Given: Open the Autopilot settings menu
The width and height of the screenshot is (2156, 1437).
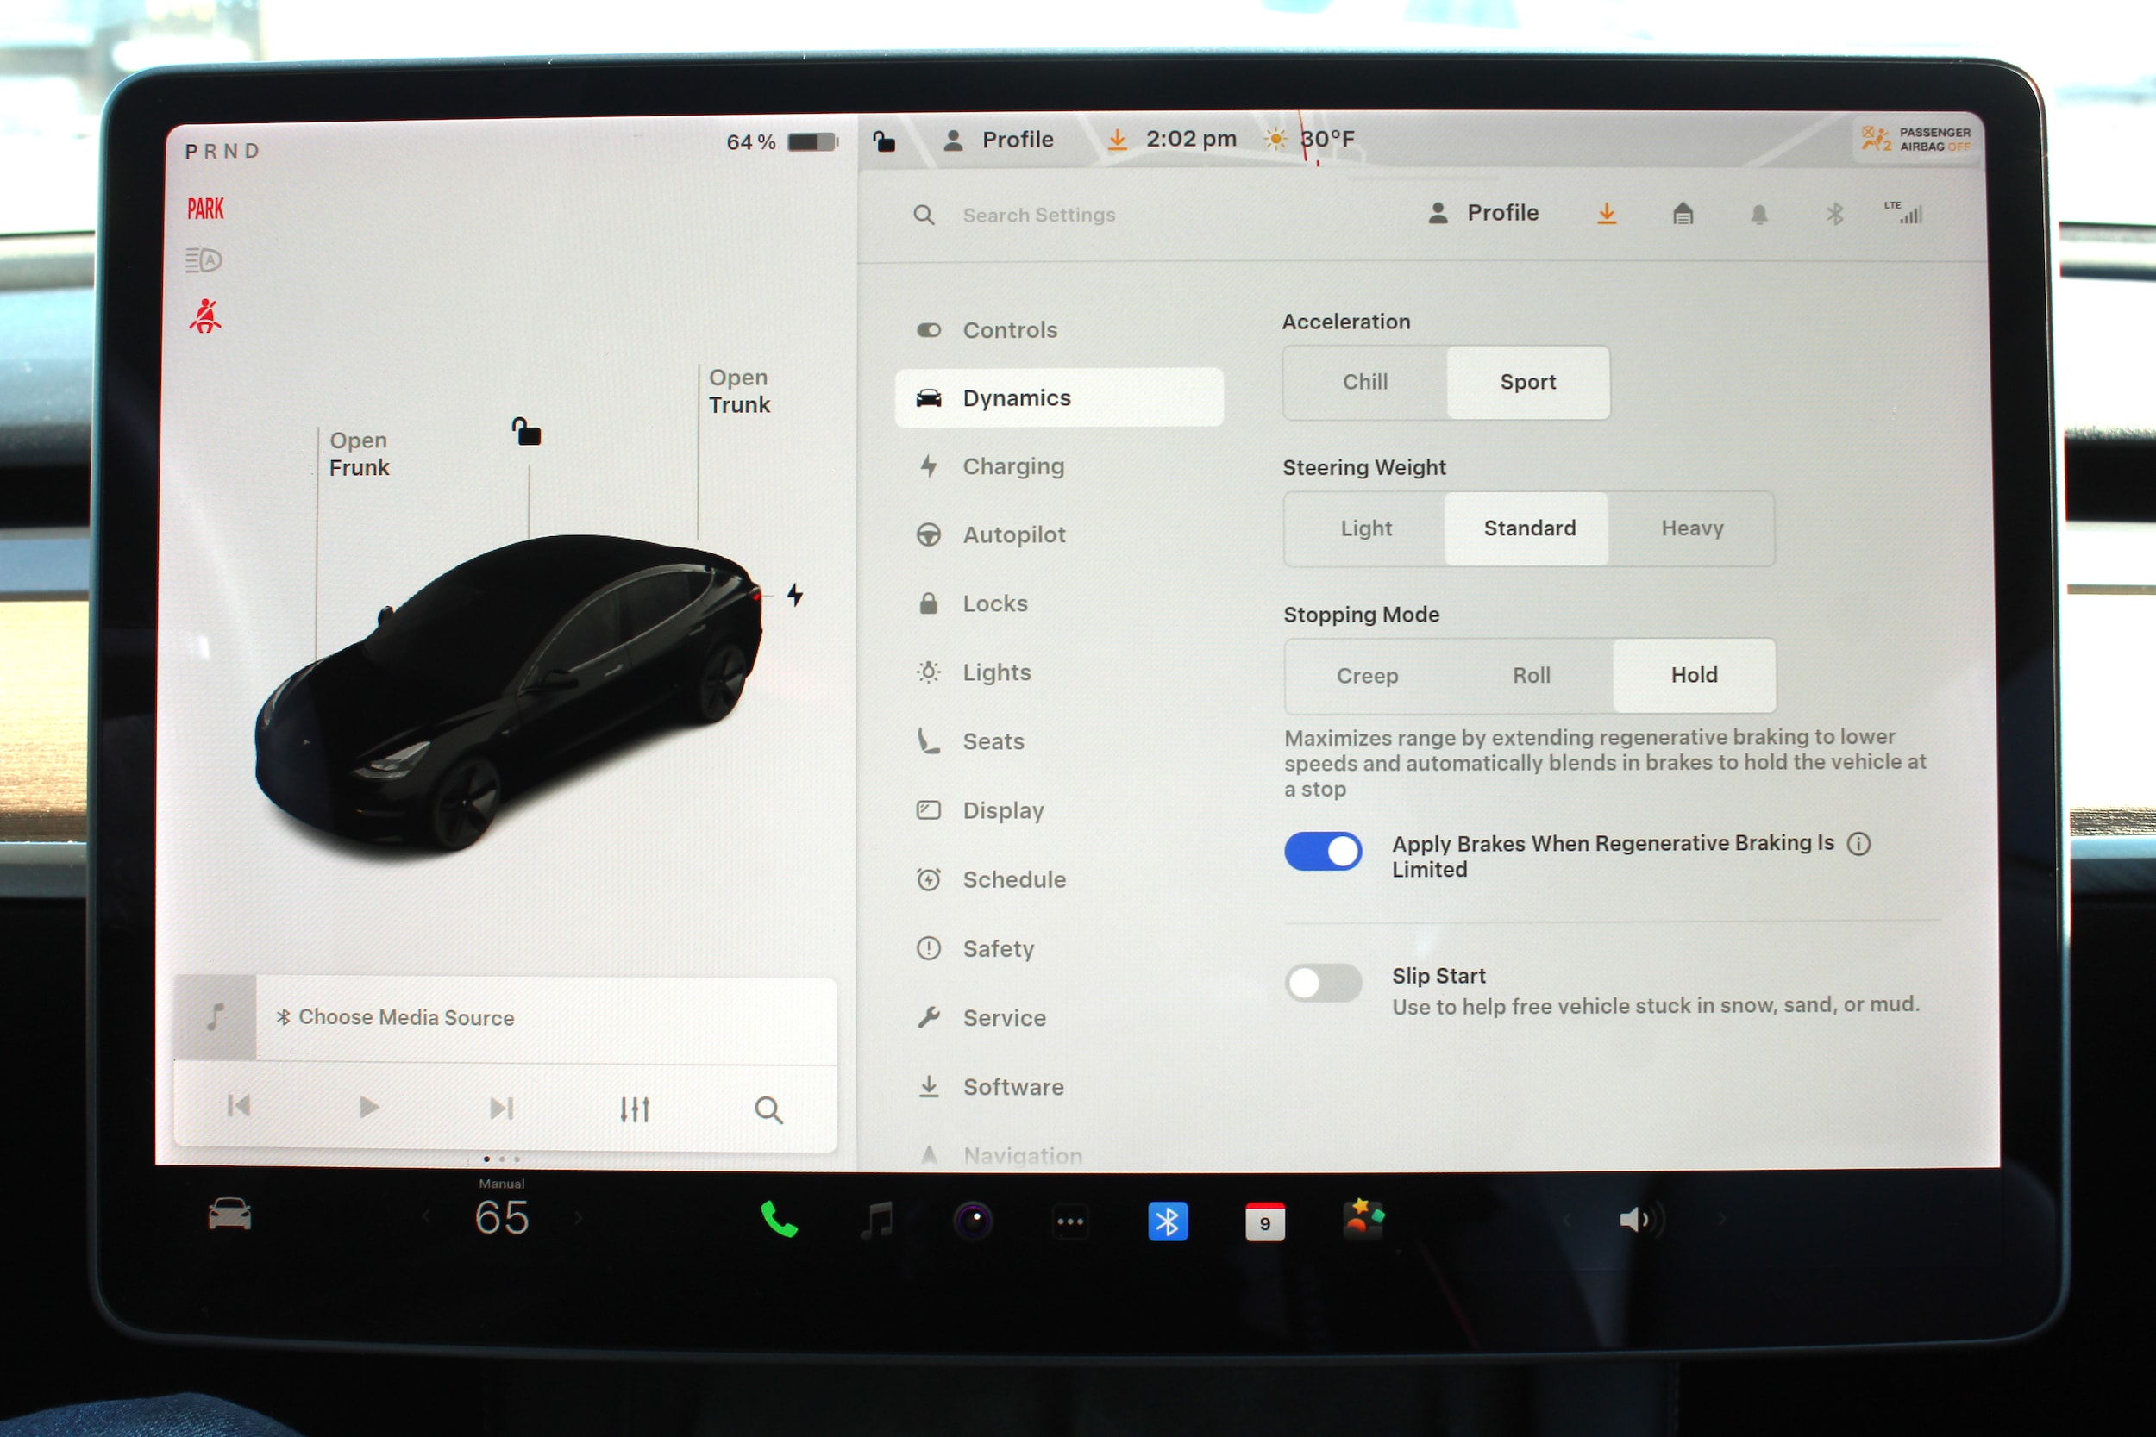Looking at the screenshot, I should 1013,534.
